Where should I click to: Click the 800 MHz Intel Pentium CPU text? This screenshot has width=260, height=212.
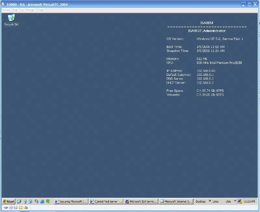coord(219,63)
